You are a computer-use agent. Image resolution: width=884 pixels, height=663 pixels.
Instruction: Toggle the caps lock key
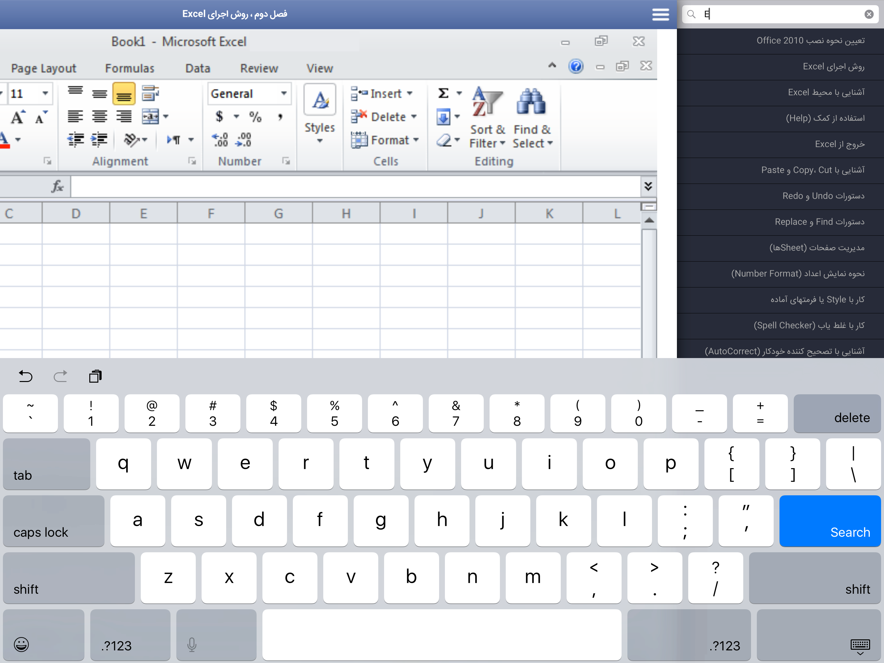tap(54, 521)
